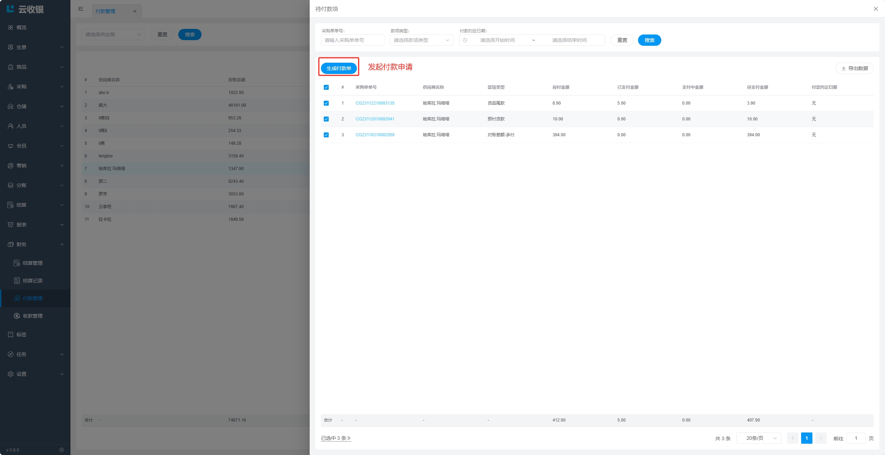Click the 概览 overview sidebar icon
Screen dimensions: 885x455
(x=11, y=27)
